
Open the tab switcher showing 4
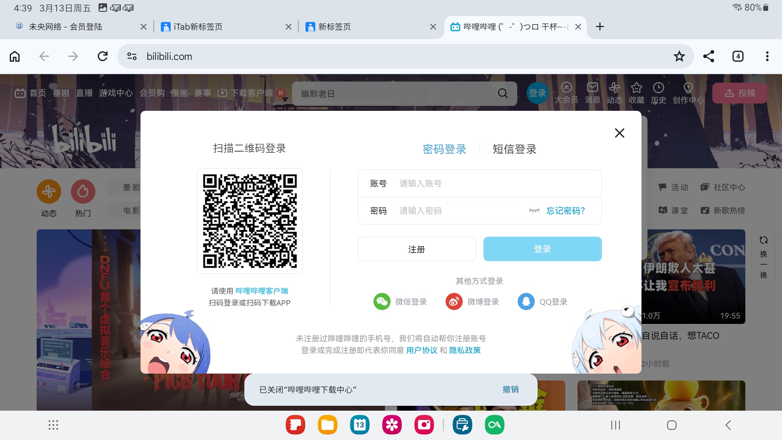(738, 56)
